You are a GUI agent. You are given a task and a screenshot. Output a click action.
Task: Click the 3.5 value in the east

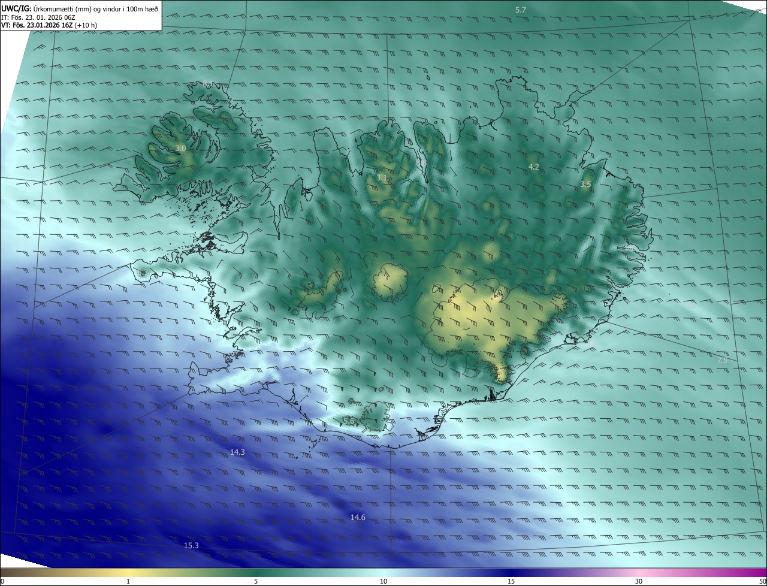585,185
